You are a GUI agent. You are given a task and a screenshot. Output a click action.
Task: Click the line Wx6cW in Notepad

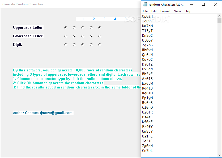pyautogui.click(x=147, y=84)
